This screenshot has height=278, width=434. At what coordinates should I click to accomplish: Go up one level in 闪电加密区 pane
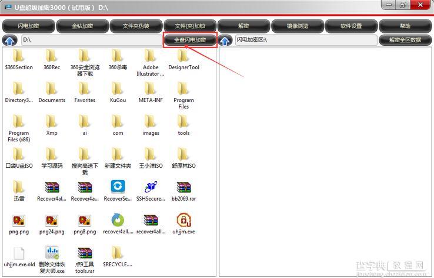pos(225,40)
